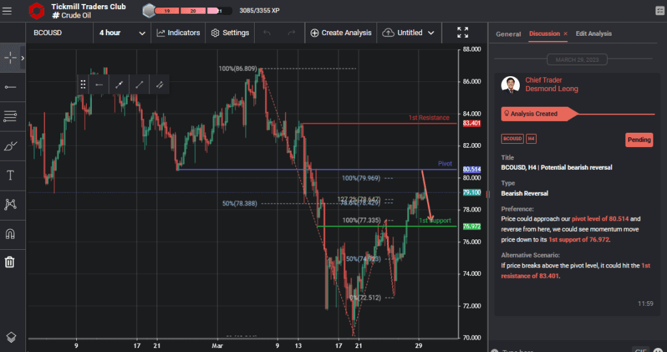This screenshot has width=667, height=352.
Task: Select the horizontal line drawing tool
Action: (10, 87)
